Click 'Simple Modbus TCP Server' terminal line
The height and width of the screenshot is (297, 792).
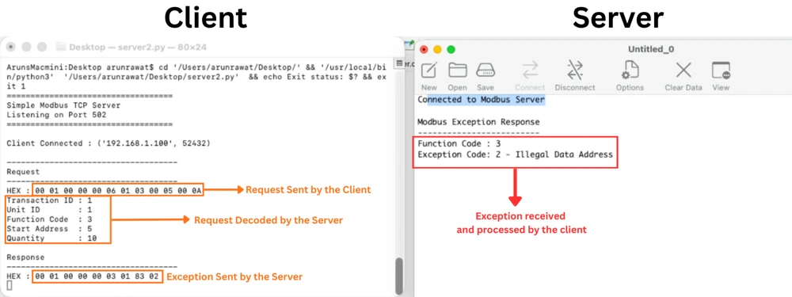coord(63,105)
